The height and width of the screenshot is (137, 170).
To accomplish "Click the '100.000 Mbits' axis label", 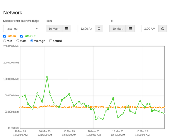I will pos(11,96).
